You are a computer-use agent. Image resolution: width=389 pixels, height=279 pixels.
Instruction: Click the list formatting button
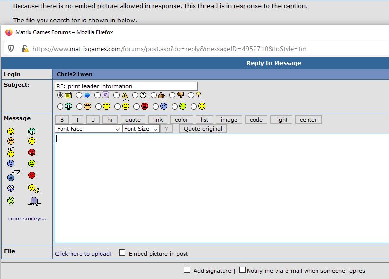[x=204, y=120]
